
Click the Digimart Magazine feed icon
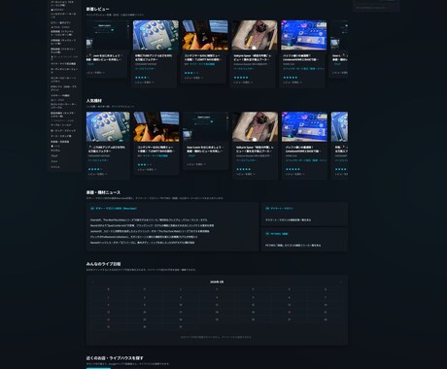point(267,209)
